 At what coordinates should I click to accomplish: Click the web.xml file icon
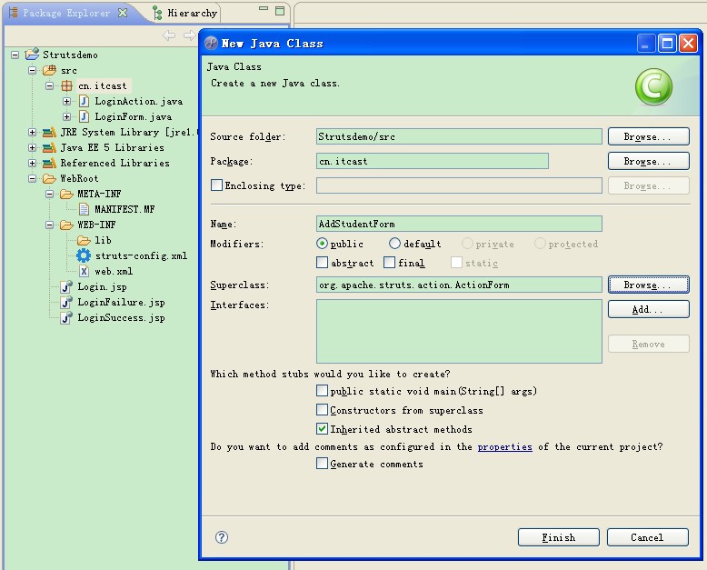click(x=84, y=271)
